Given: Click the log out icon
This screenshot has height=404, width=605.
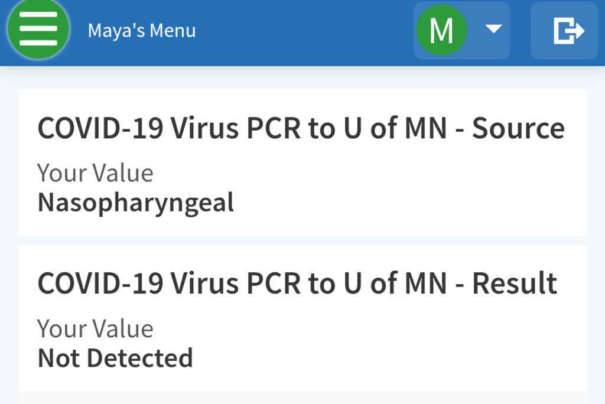Looking at the screenshot, I should tap(568, 31).
